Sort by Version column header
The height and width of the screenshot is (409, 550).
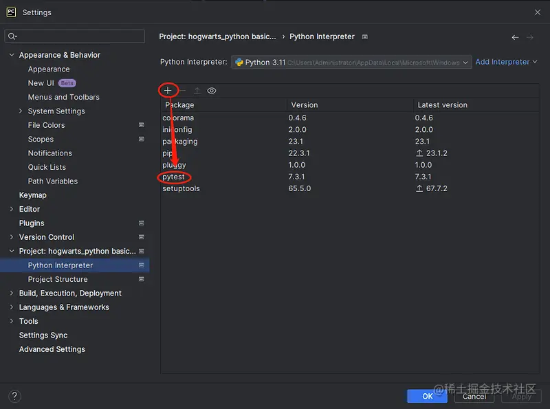pyautogui.click(x=350, y=105)
